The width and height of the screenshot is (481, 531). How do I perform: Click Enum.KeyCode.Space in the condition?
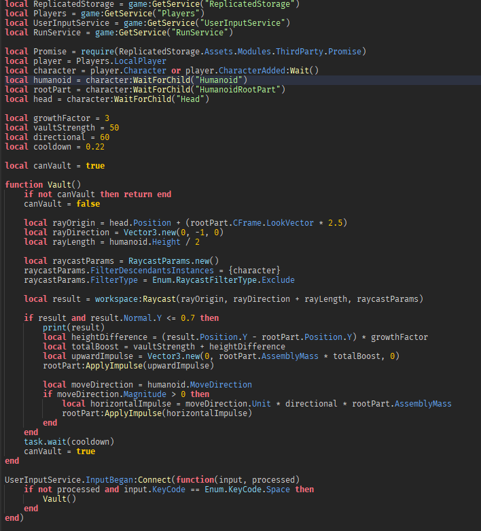[x=247, y=490]
